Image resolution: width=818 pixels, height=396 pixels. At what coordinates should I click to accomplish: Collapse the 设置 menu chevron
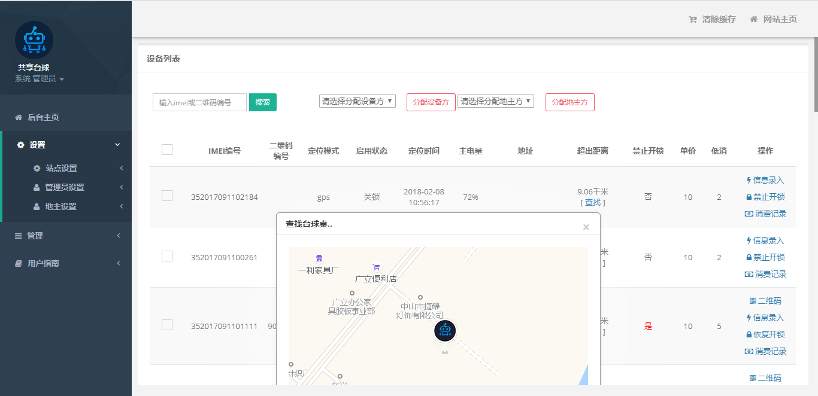coord(117,145)
